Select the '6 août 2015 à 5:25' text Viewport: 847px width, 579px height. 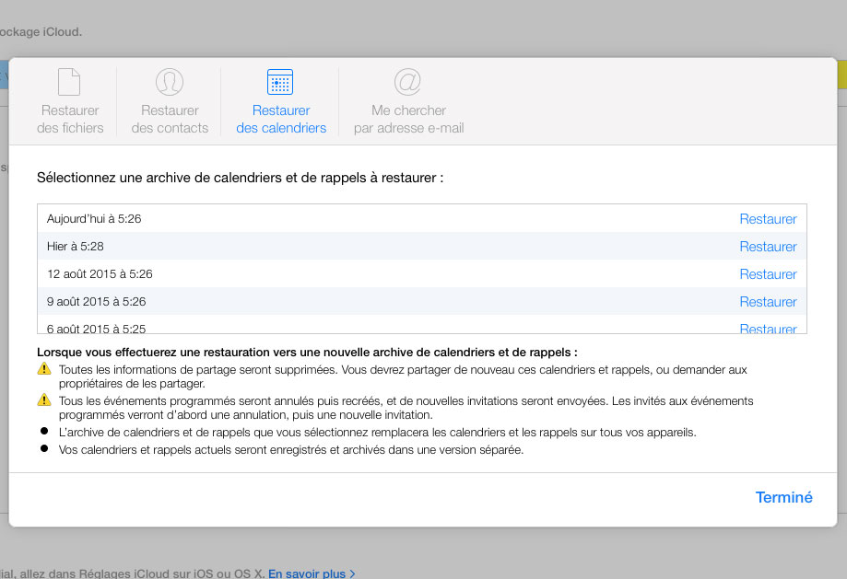[x=97, y=328]
